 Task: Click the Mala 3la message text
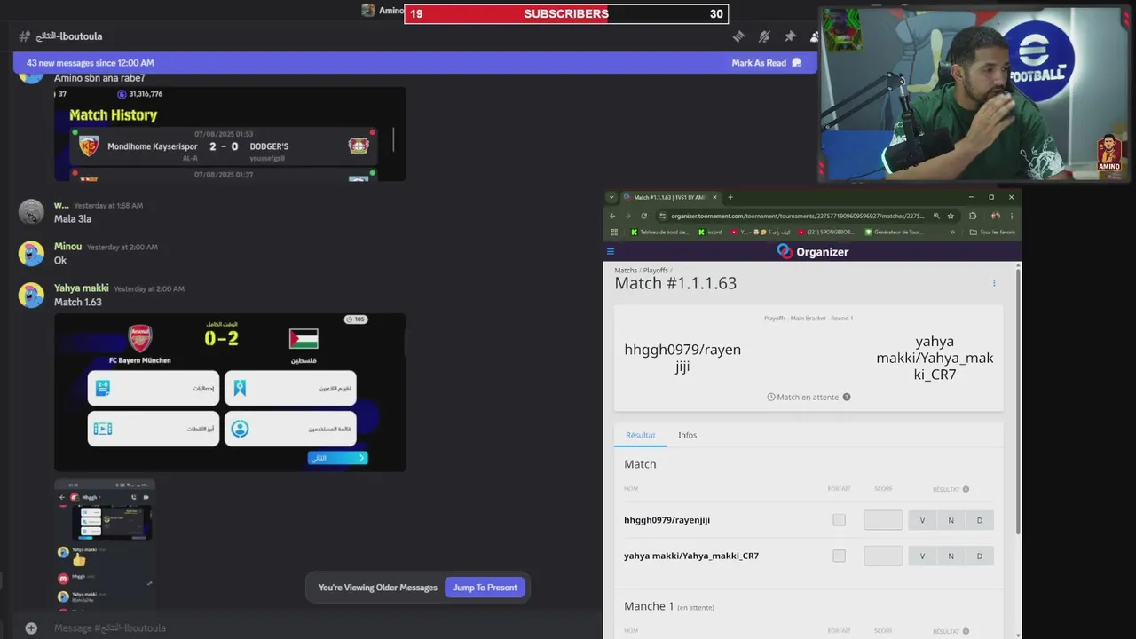(x=73, y=219)
